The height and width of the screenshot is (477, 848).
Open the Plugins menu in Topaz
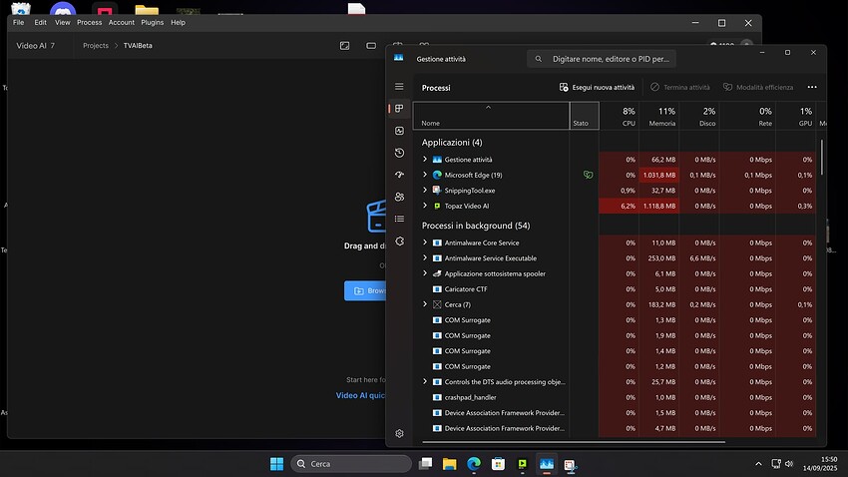point(152,22)
